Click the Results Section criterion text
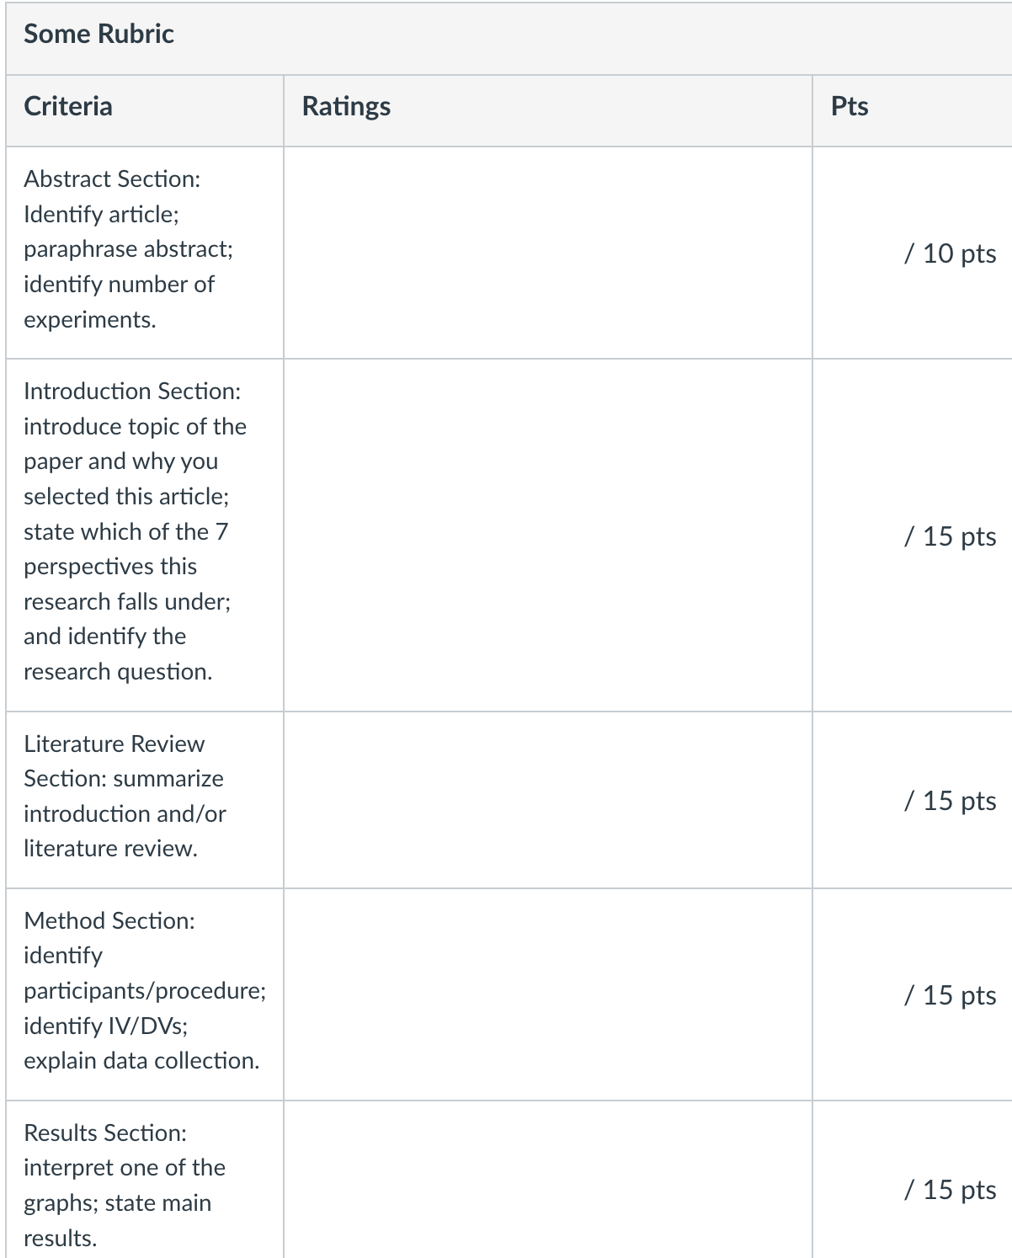 point(125,1185)
